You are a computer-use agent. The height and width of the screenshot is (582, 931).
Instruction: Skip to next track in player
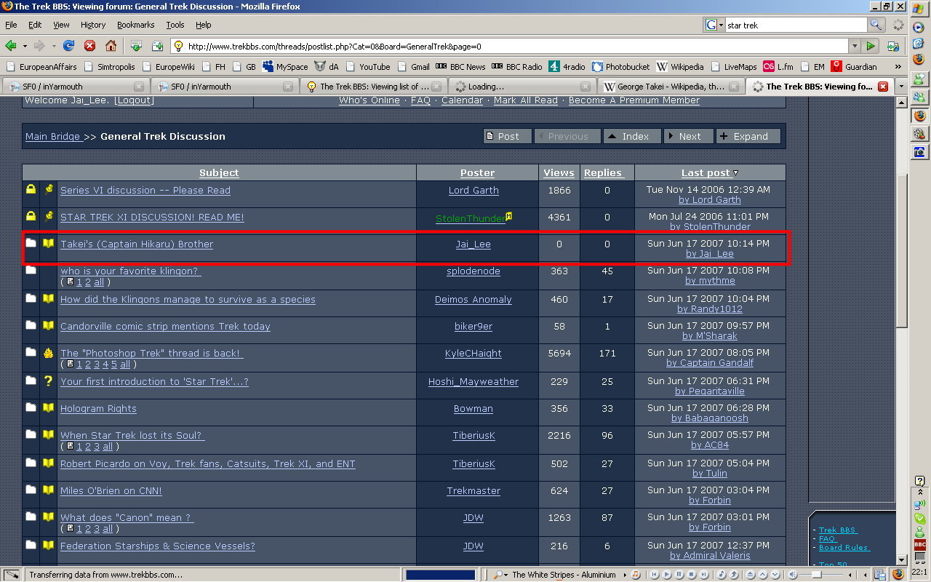703,575
